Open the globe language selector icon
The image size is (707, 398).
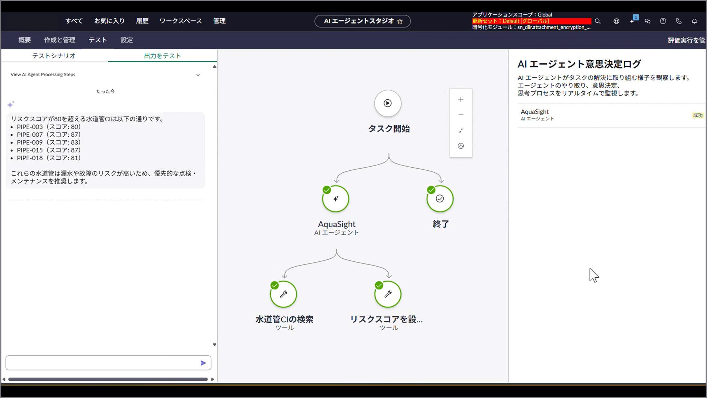(x=616, y=21)
